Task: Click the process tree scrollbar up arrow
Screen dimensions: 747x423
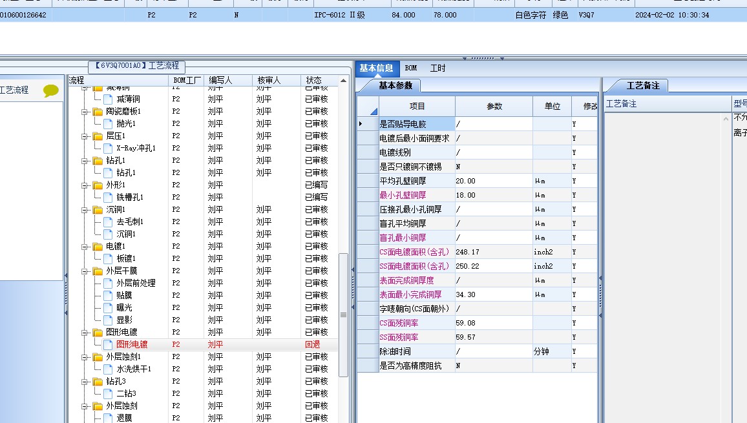Action: 343,81
